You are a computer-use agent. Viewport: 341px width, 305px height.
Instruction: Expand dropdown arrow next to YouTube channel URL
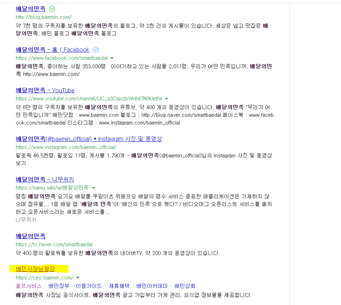pyautogui.click(x=167, y=99)
